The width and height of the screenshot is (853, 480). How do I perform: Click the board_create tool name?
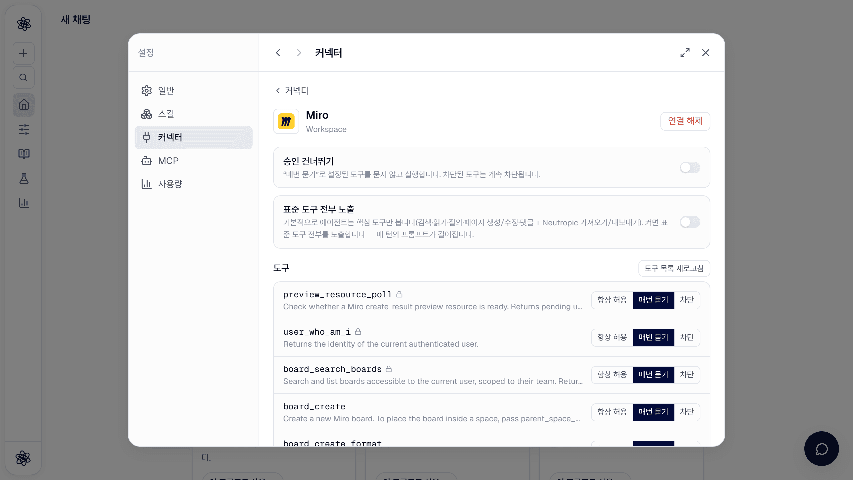(x=314, y=406)
